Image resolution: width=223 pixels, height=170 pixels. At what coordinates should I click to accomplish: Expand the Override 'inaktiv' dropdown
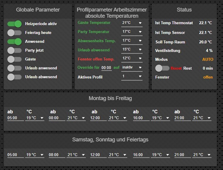click(x=132, y=67)
